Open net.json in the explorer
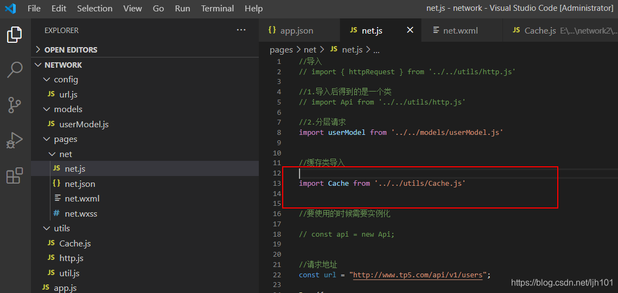Screen dimensions: 618x293 pyautogui.click(x=145, y=184)
